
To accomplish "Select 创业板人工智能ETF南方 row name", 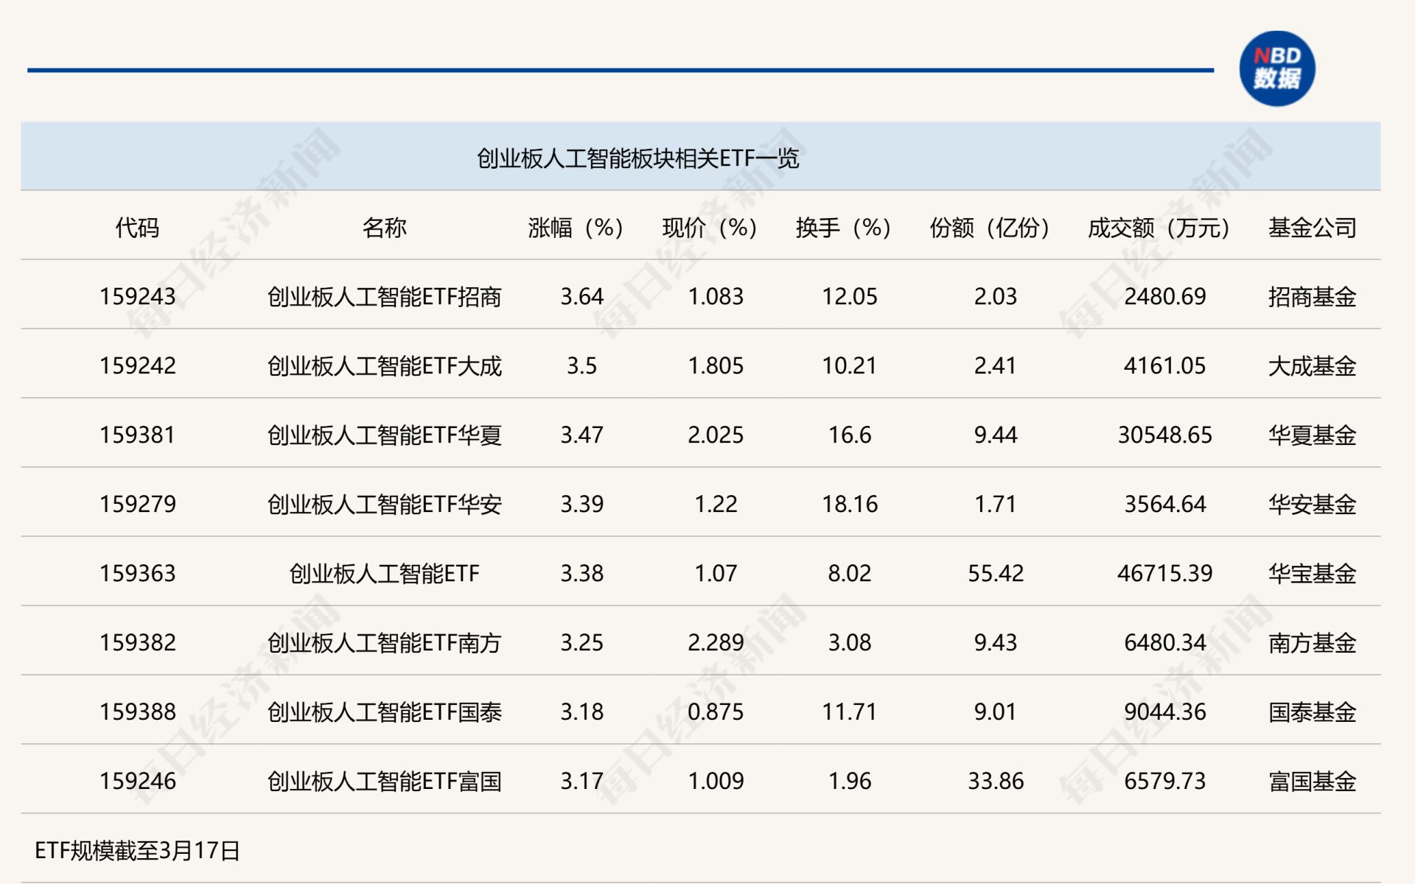I will [384, 642].
